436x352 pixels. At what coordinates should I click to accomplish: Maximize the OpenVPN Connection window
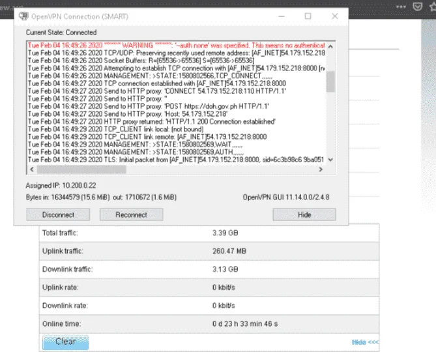308,16
